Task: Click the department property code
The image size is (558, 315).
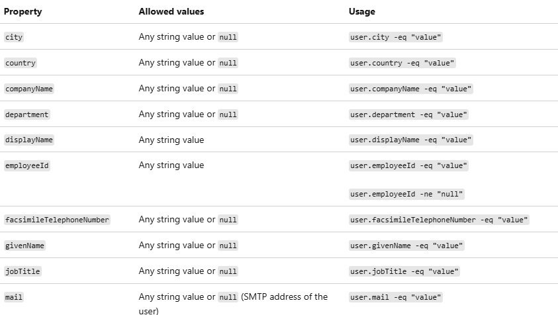Action: [x=27, y=114]
